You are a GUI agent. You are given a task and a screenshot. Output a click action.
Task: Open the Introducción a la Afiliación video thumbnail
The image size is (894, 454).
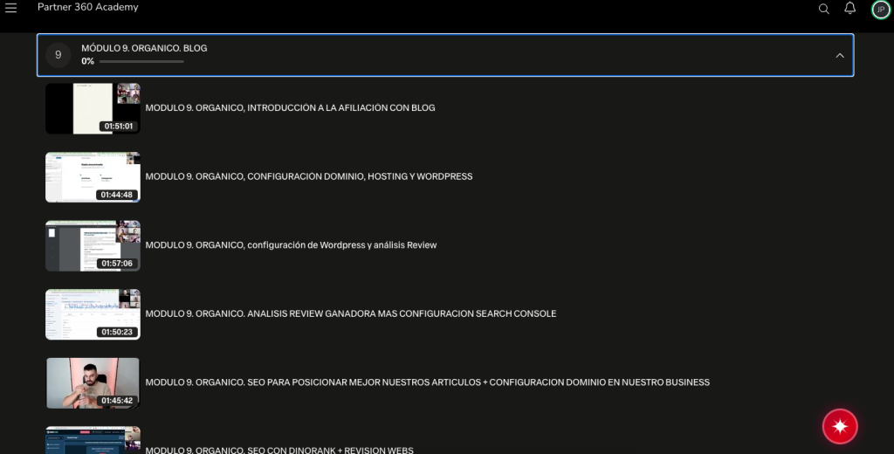tap(93, 108)
